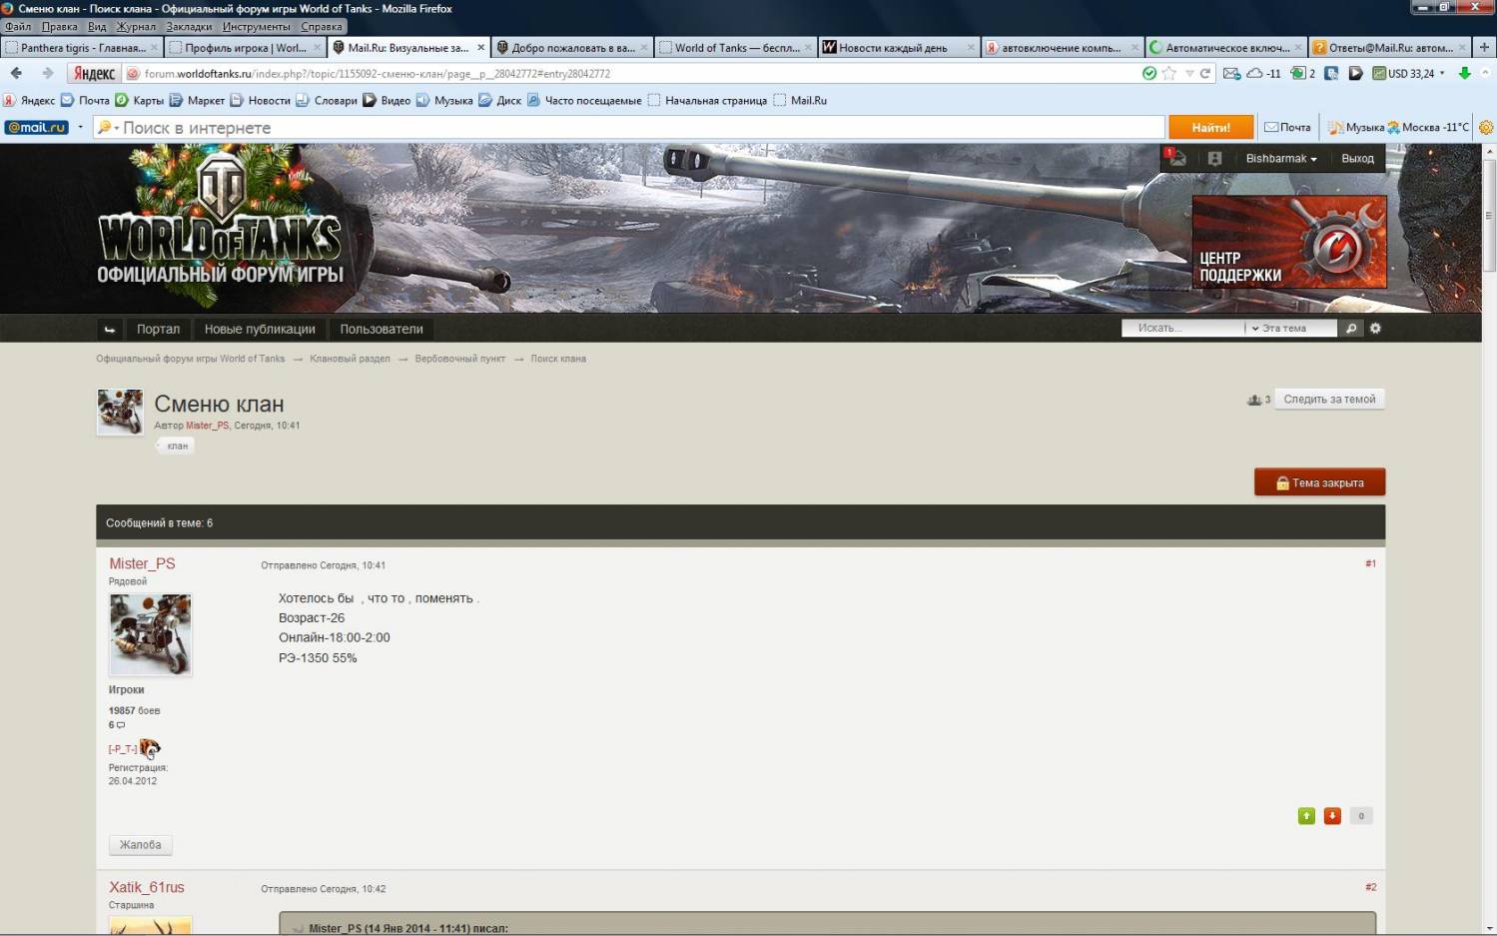Switch to 'Ответы@Mail.Ru' tab
Screen dimensions: 1497x936
pos(1390,47)
